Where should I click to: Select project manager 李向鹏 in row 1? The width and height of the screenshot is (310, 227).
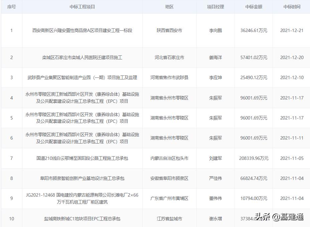216,30
